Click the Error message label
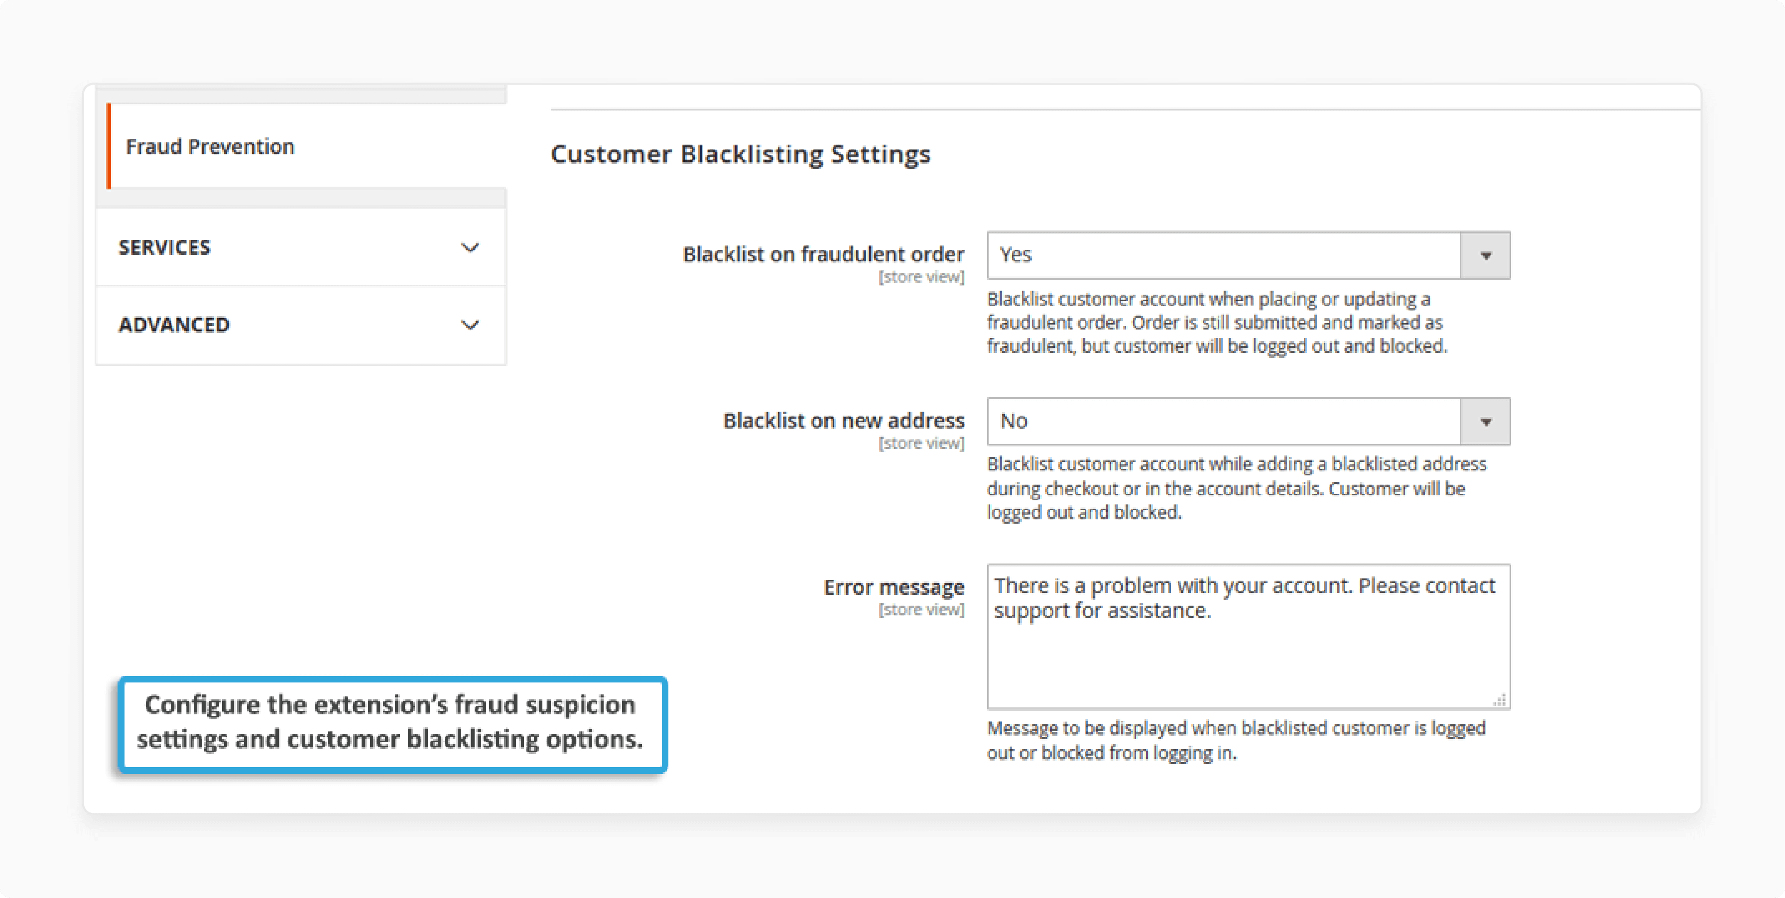This screenshot has height=898, width=1785. pos(894,587)
